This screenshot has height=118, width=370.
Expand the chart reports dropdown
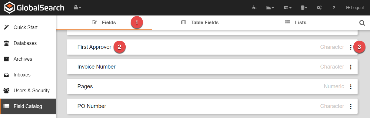click(x=270, y=8)
